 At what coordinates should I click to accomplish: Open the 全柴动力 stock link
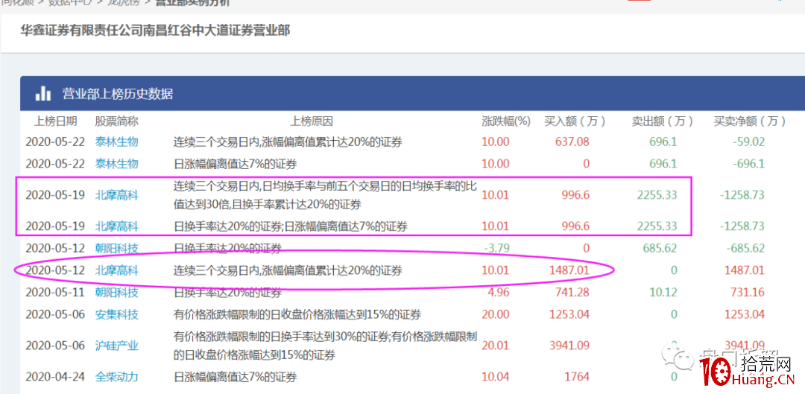pyautogui.click(x=116, y=377)
